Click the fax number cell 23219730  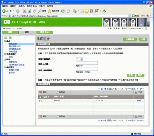(x=99, y=101)
